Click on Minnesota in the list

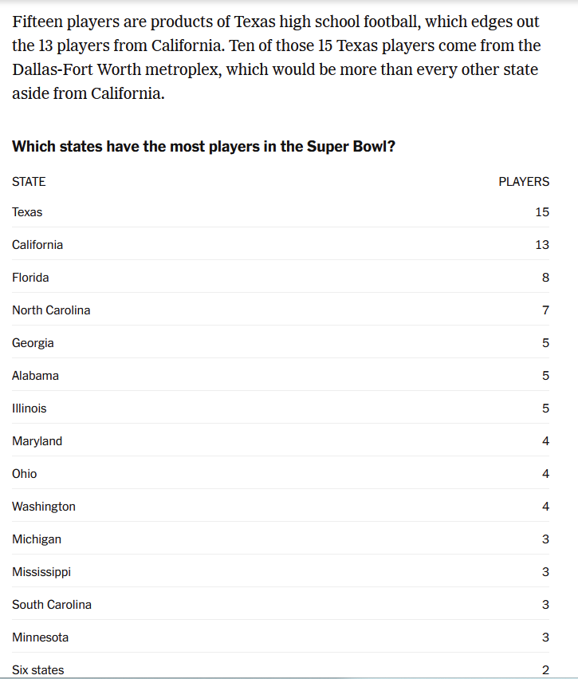(x=40, y=638)
